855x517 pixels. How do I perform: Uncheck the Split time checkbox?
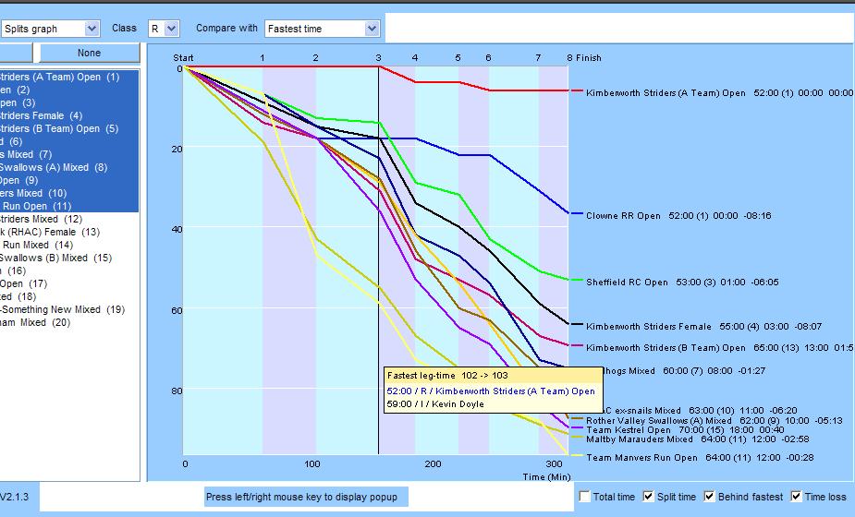[x=649, y=497]
